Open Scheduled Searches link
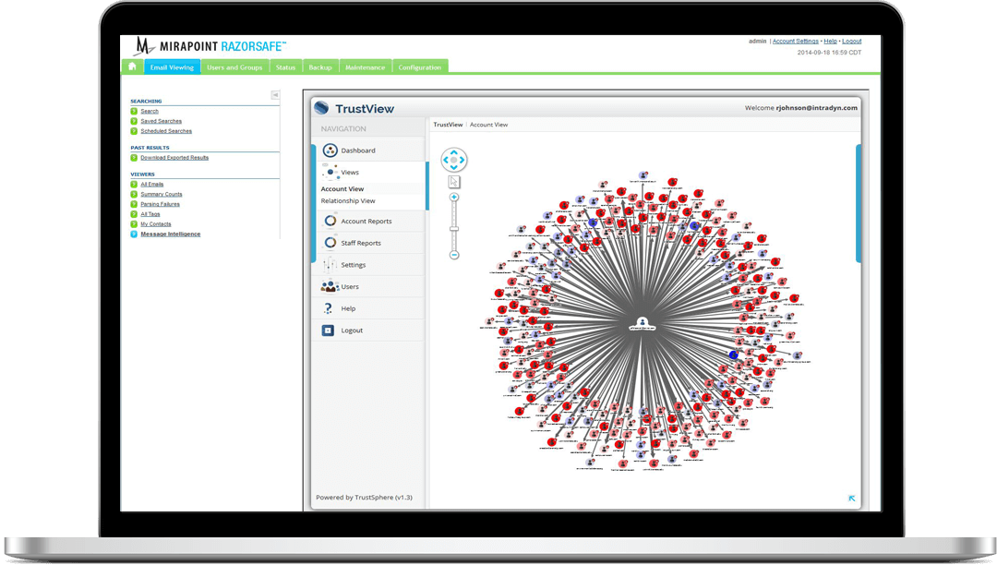Viewport: 997px width, 565px height. (x=166, y=131)
